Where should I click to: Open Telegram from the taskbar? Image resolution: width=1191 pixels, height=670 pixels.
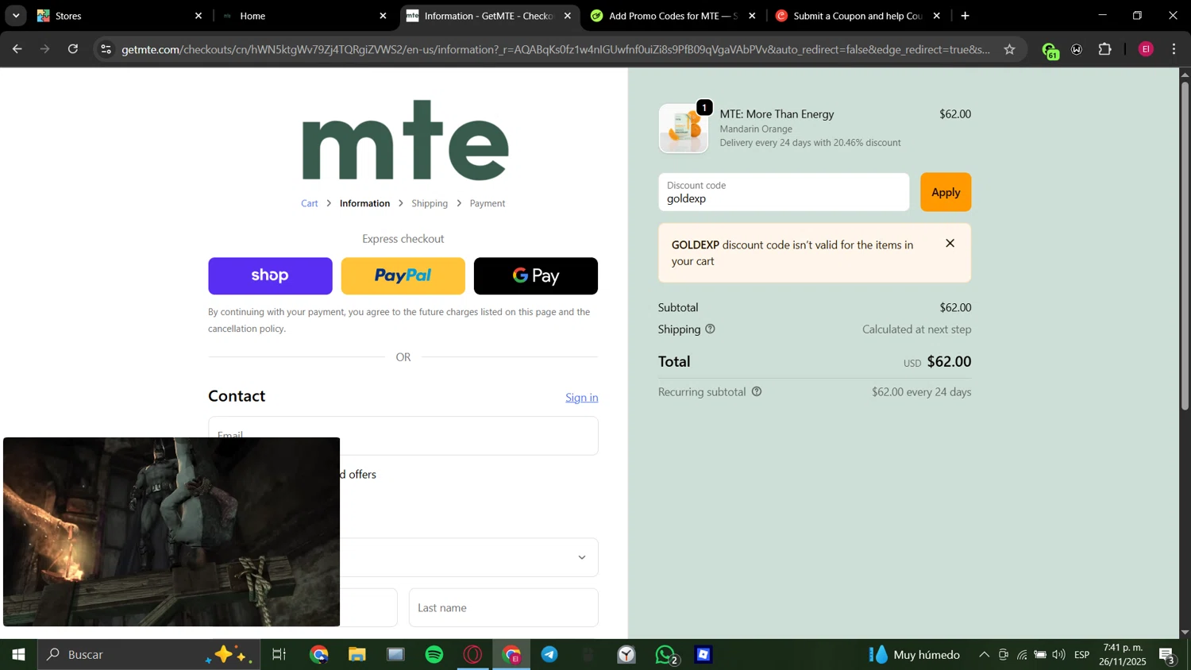pyautogui.click(x=549, y=654)
